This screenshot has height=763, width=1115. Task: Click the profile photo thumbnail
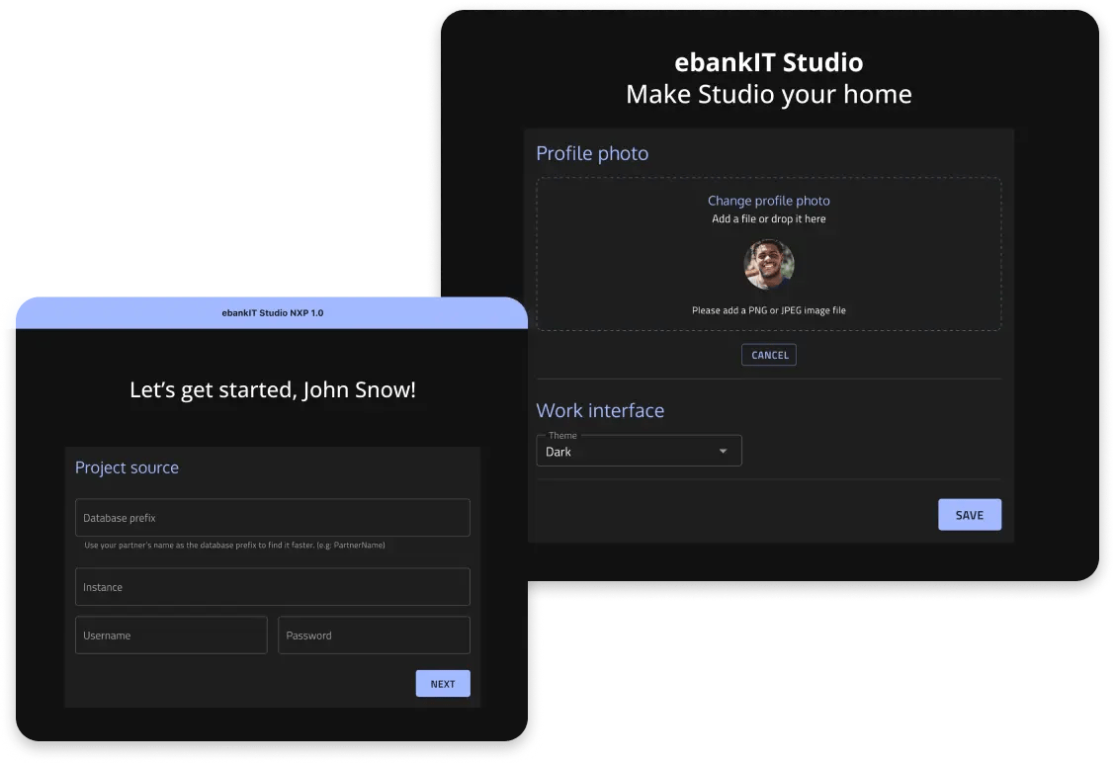click(769, 264)
